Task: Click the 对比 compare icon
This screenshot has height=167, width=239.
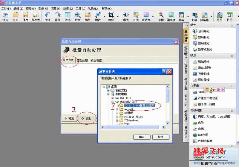Action: point(68,17)
